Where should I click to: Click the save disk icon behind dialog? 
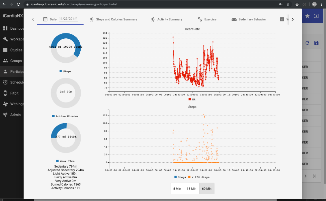pos(316,43)
